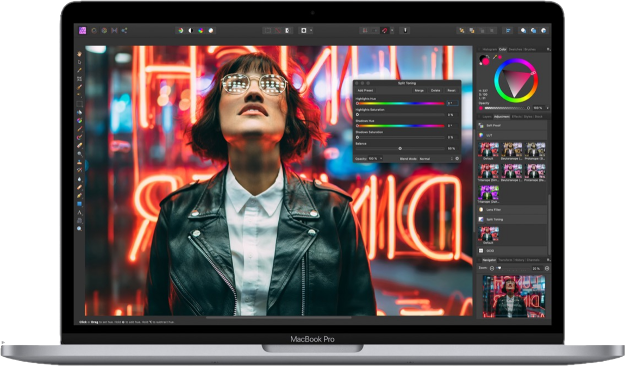625x366 pixels.
Task: Open the Photo Persona icon
Action: click(x=83, y=30)
